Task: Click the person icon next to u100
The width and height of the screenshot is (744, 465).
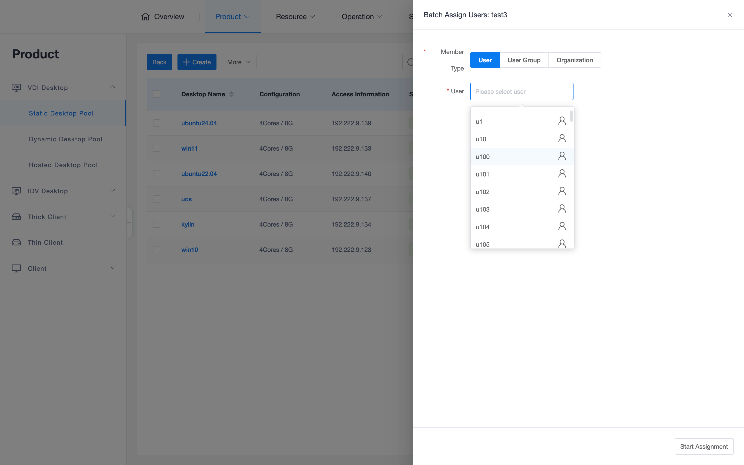Action: click(562, 156)
